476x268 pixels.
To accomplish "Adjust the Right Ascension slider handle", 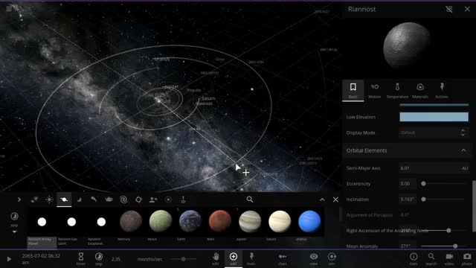I will pos(448,231).
